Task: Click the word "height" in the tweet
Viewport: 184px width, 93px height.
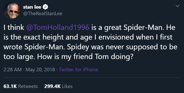Action: click(53, 37)
